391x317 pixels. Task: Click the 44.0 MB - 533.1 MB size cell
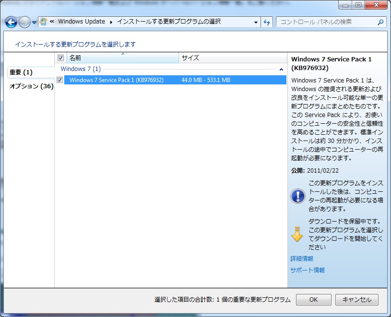pos(206,80)
